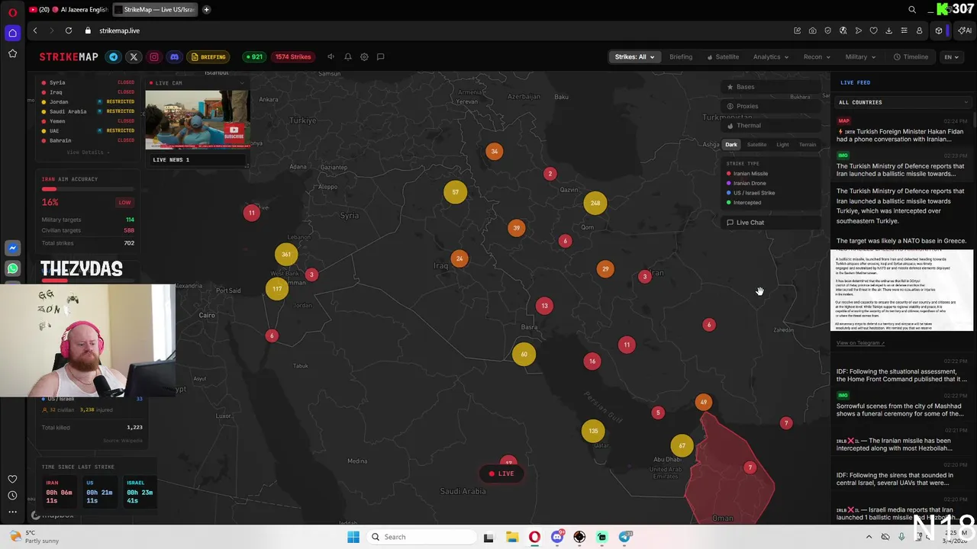The height and width of the screenshot is (549, 977).
Task: Select the Dark map style
Action: (731, 145)
